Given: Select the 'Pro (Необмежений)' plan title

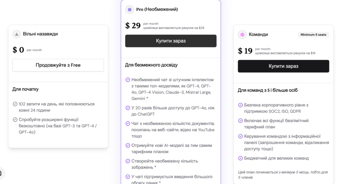Looking at the screenshot, I should point(157,9).
